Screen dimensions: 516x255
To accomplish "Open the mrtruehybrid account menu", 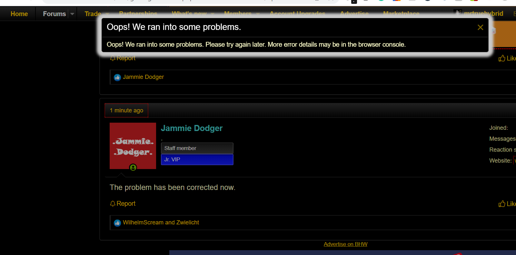I will click(479, 14).
